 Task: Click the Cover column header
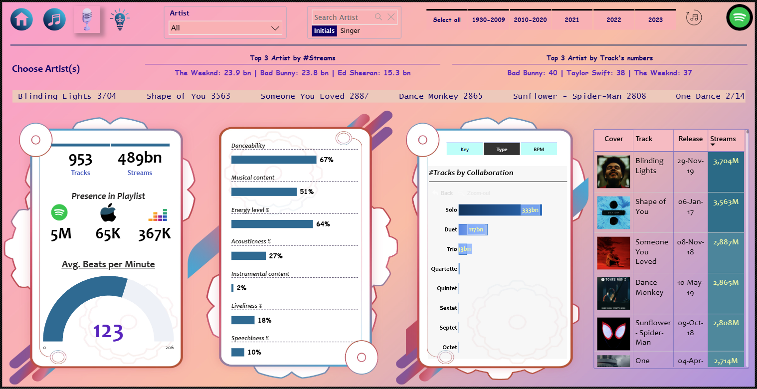(x=614, y=139)
